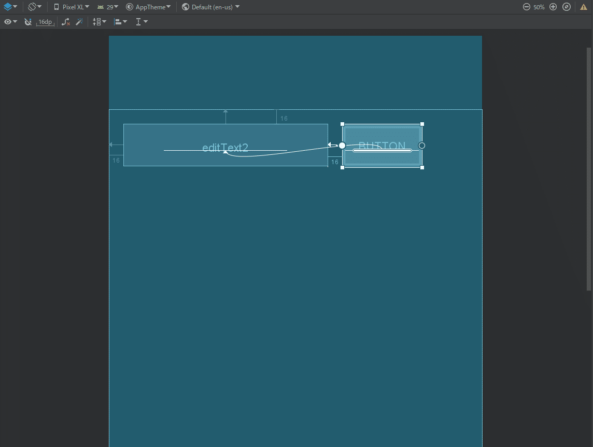Click the button's bottom-left resize handle
The height and width of the screenshot is (447, 593).
[x=343, y=167]
